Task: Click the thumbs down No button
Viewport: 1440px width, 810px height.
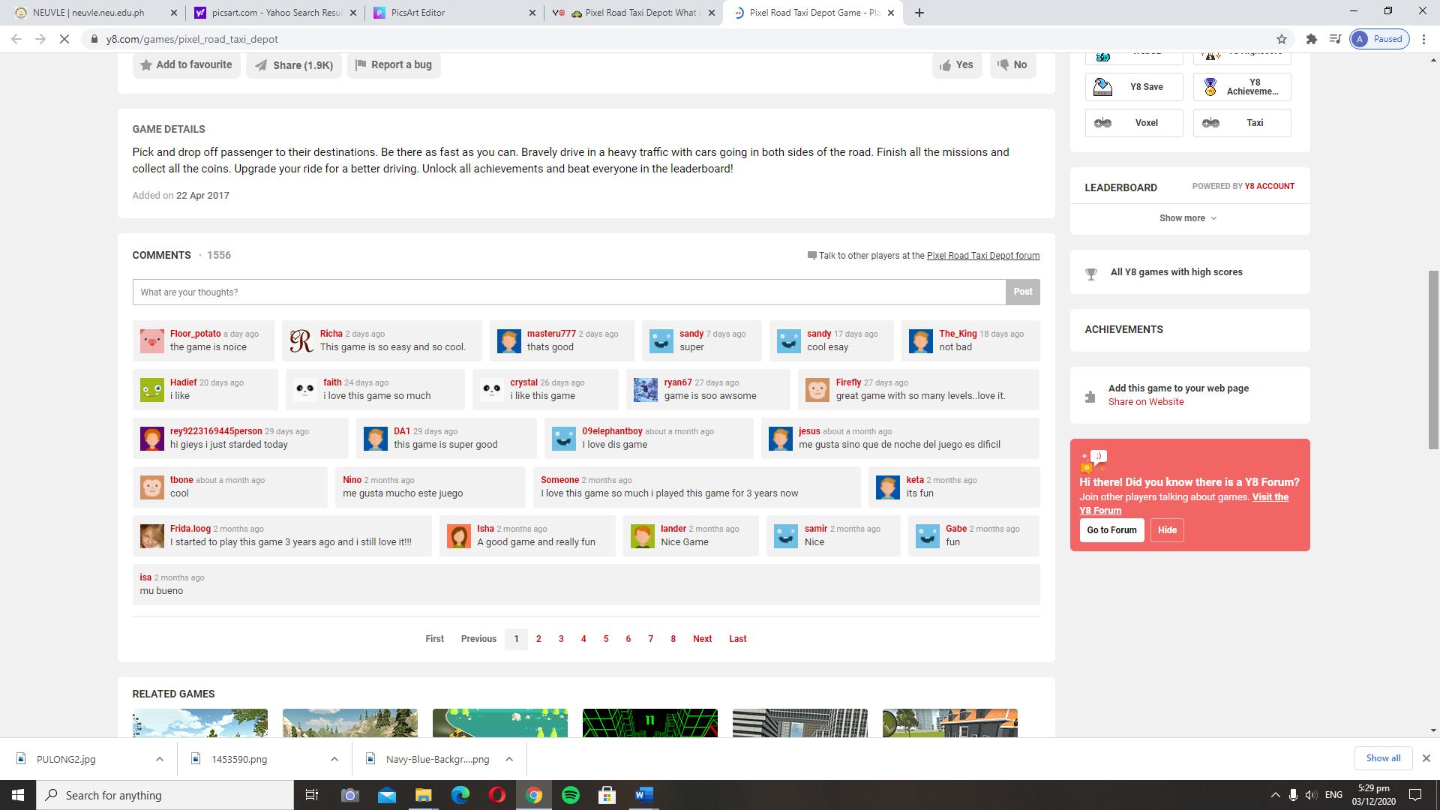Action: (x=1012, y=65)
